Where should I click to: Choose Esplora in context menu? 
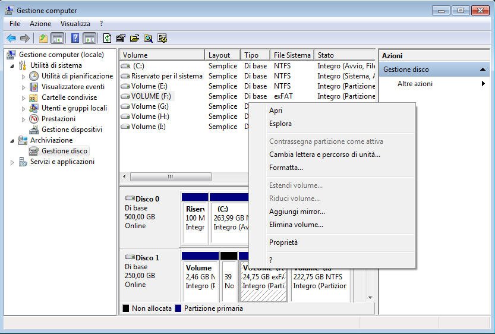pos(332,124)
